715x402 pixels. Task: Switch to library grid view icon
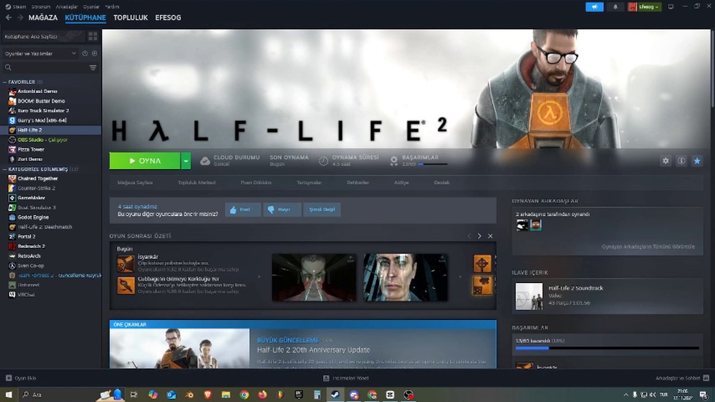[x=93, y=36]
